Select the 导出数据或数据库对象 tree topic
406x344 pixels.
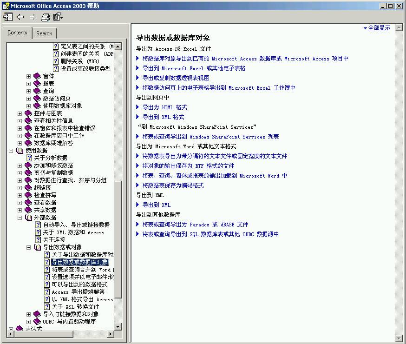point(80,262)
